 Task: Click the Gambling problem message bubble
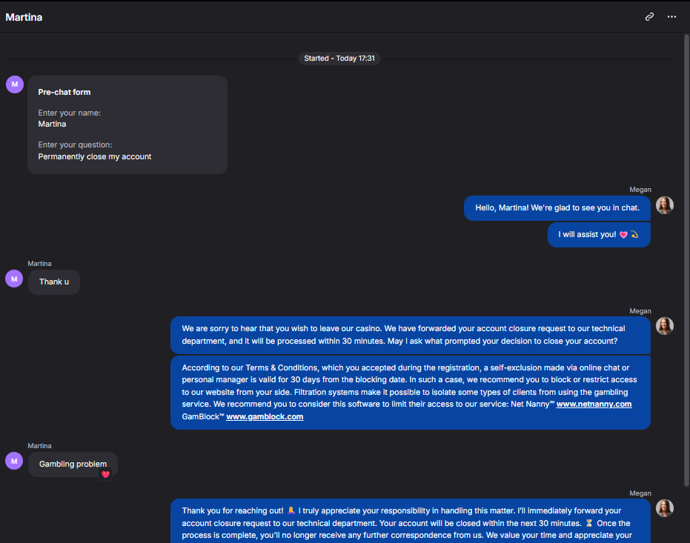[73, 464]
